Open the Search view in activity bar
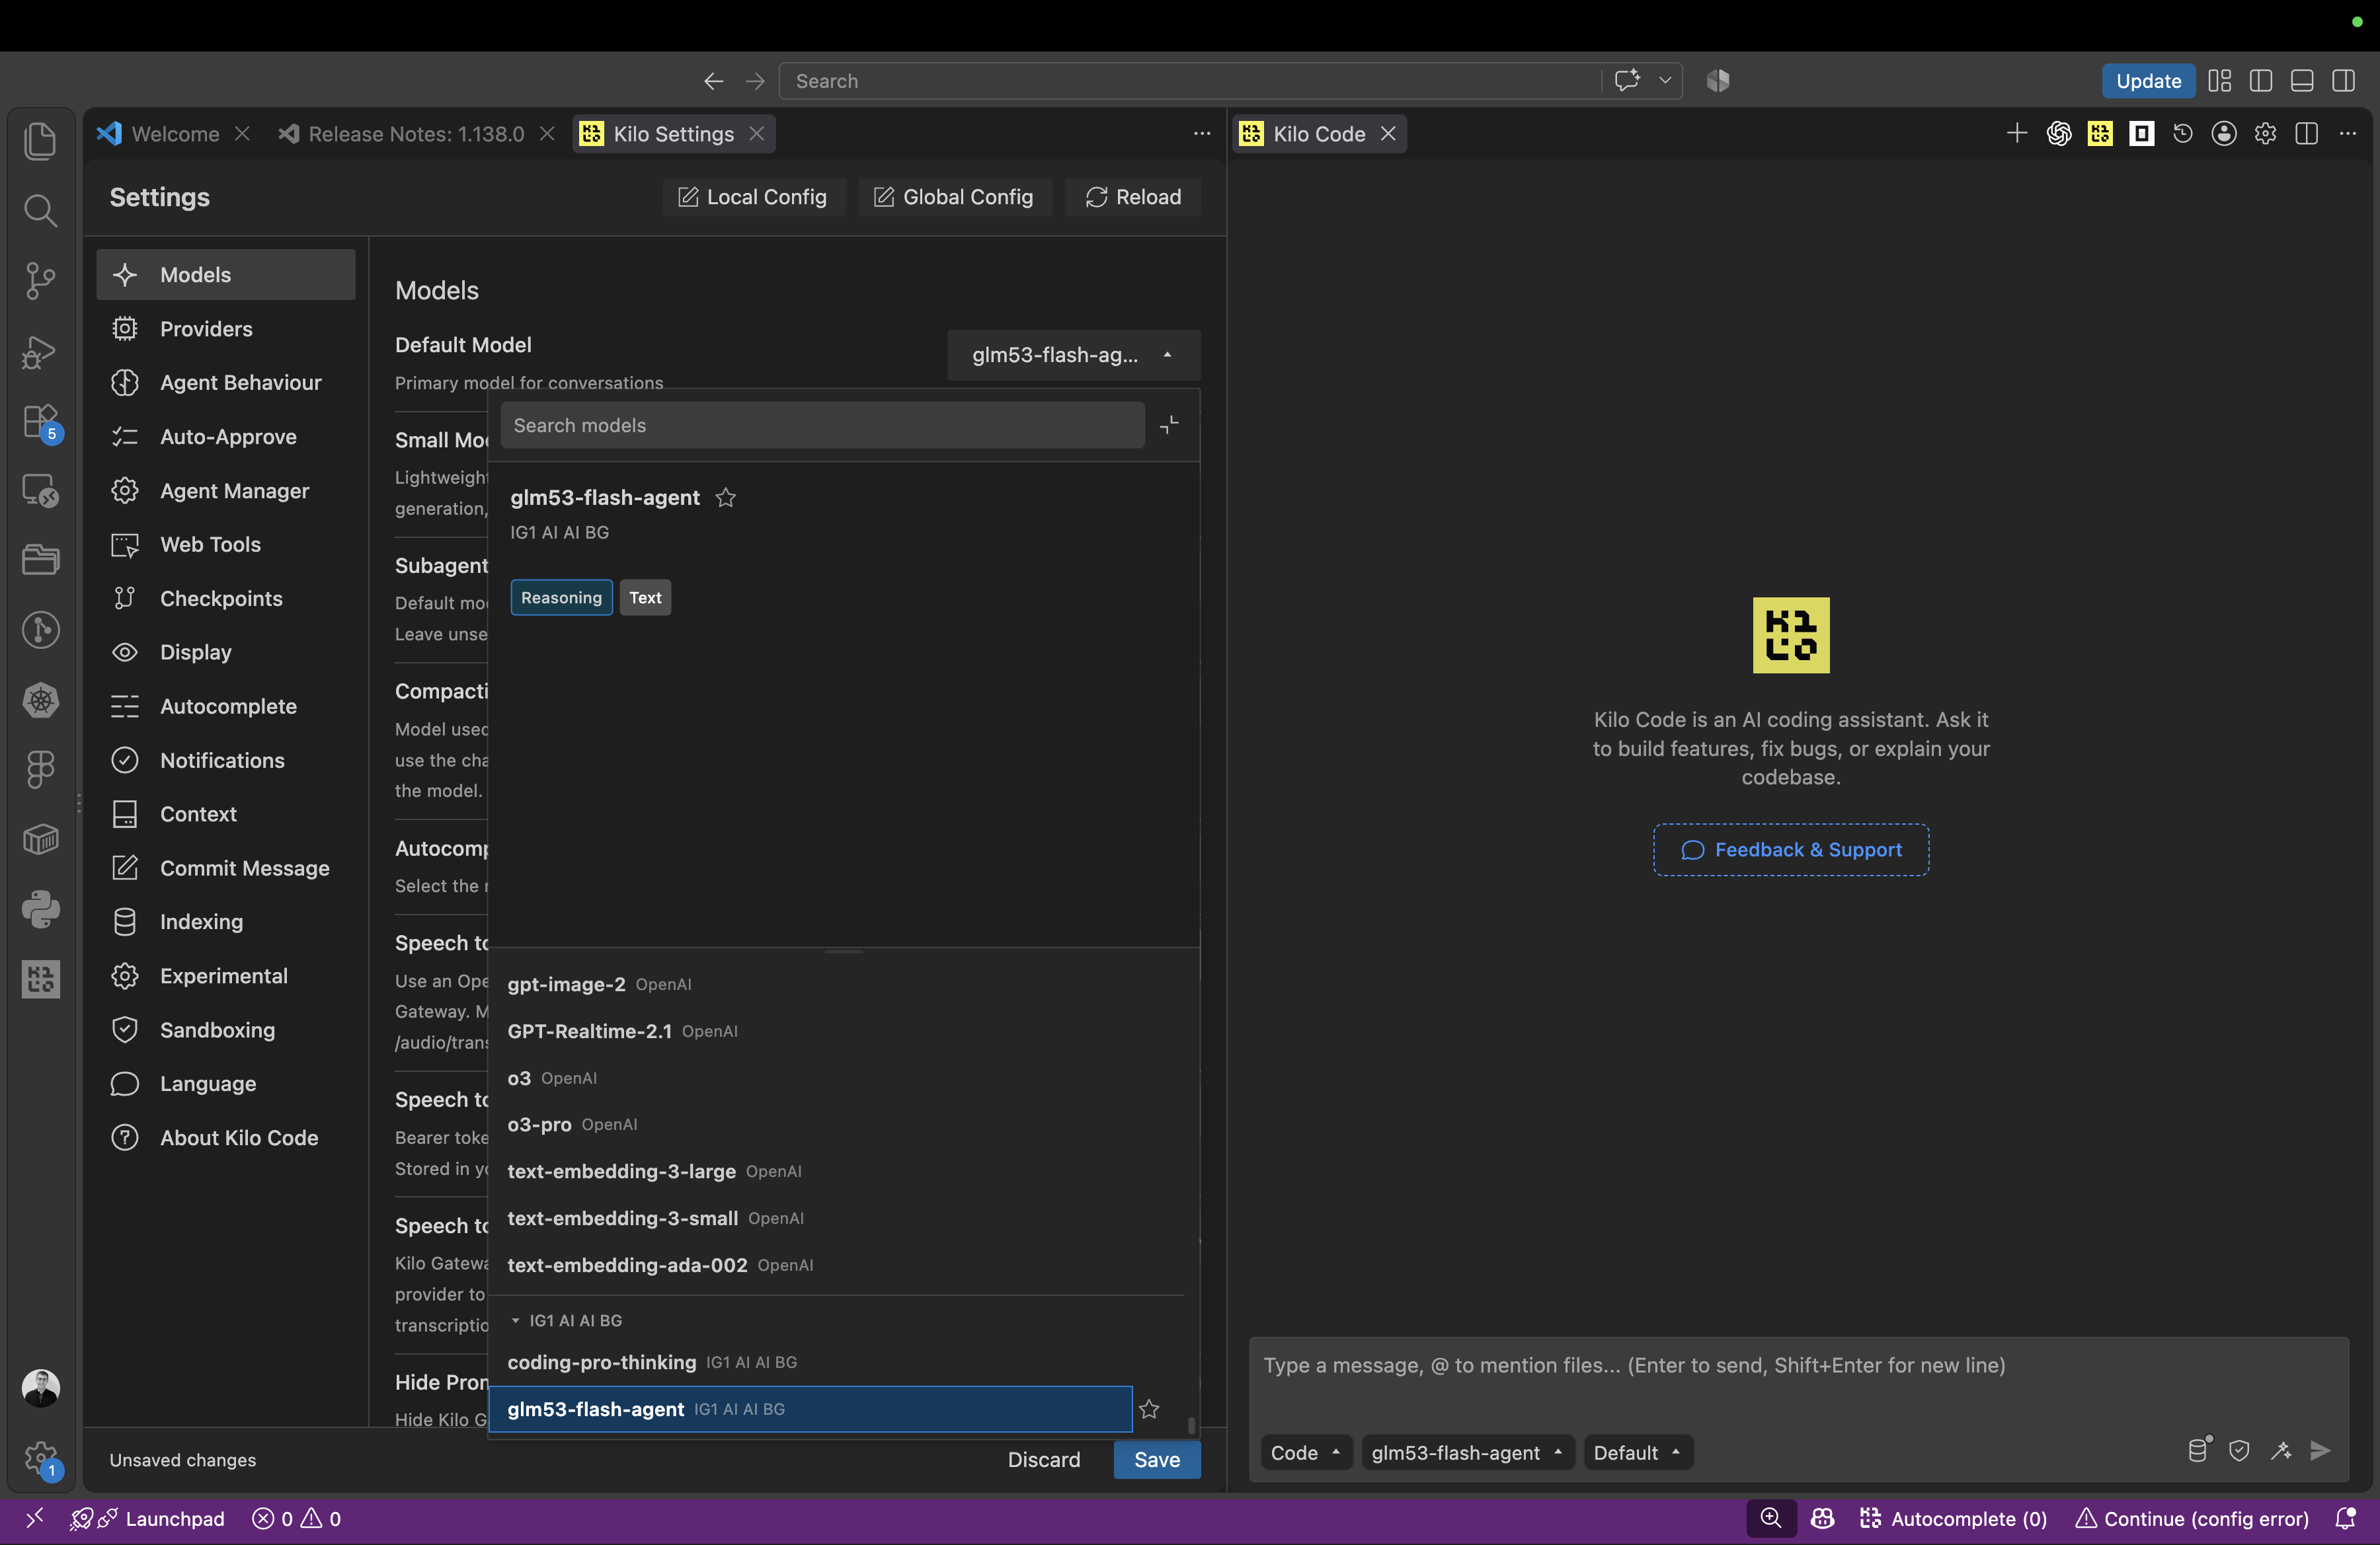2380x1545 pixels. click(40, 210)
